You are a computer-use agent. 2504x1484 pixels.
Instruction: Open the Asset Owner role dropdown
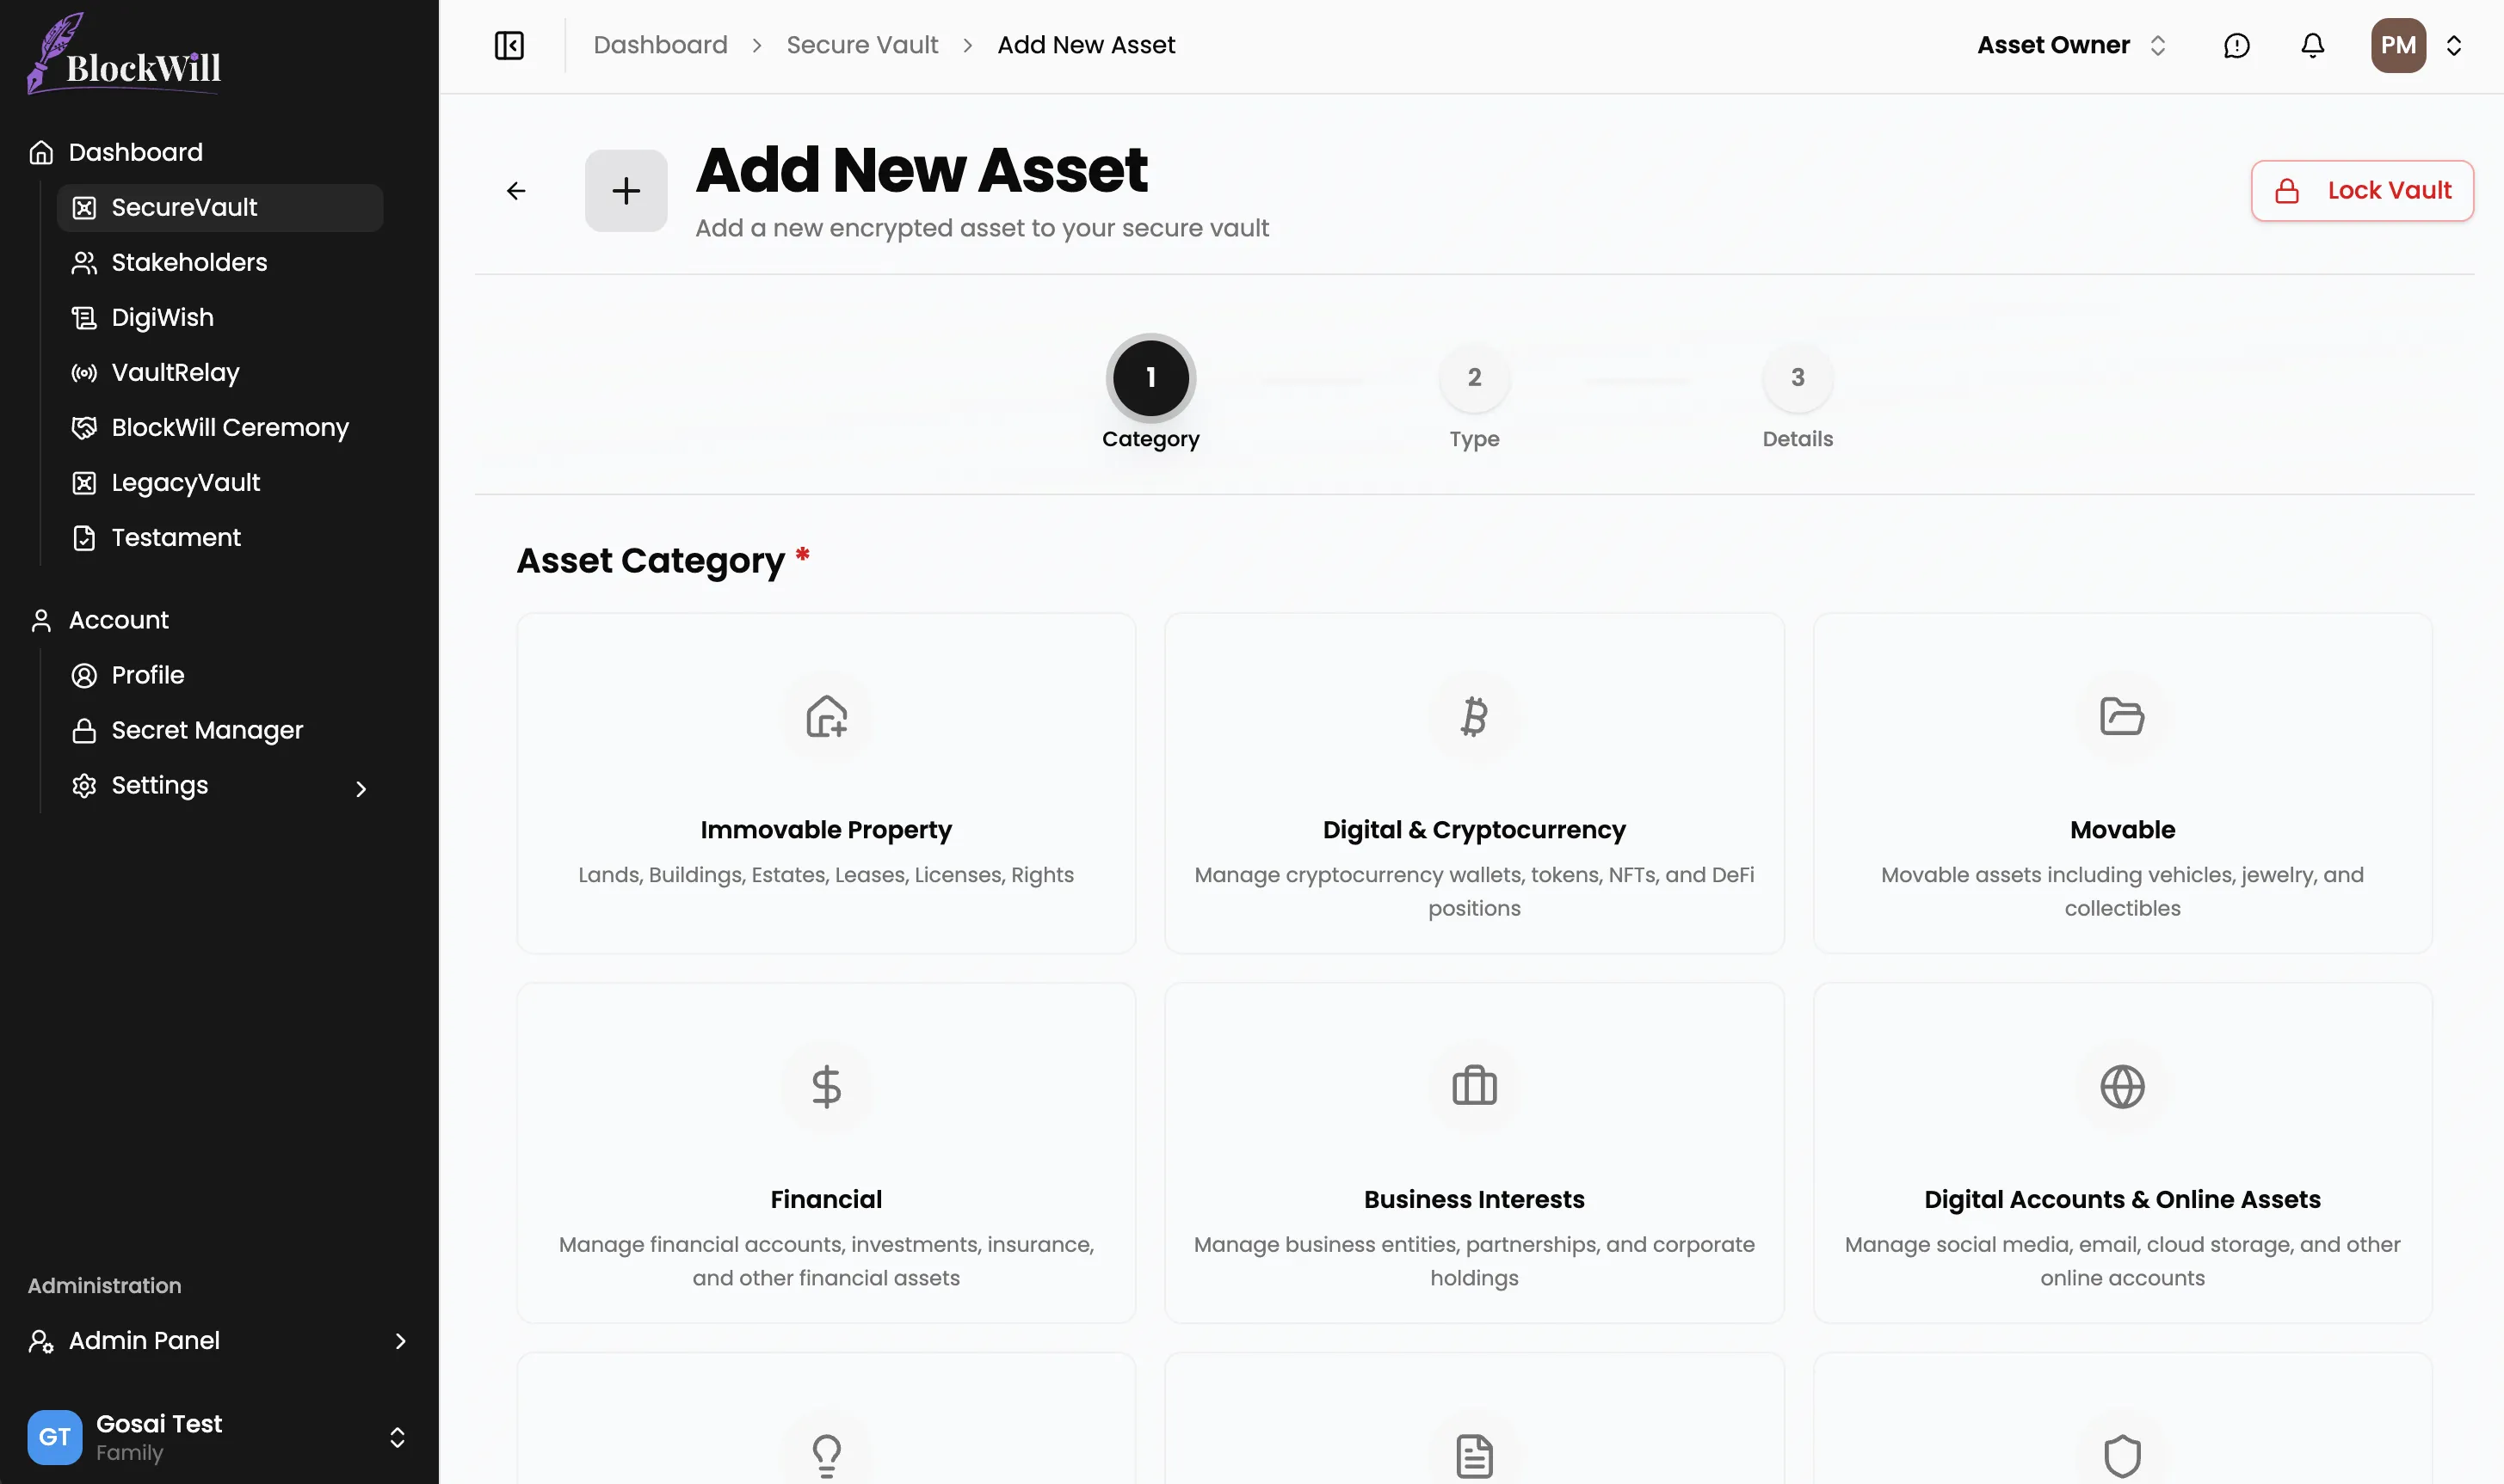(x=2070, y=46)
